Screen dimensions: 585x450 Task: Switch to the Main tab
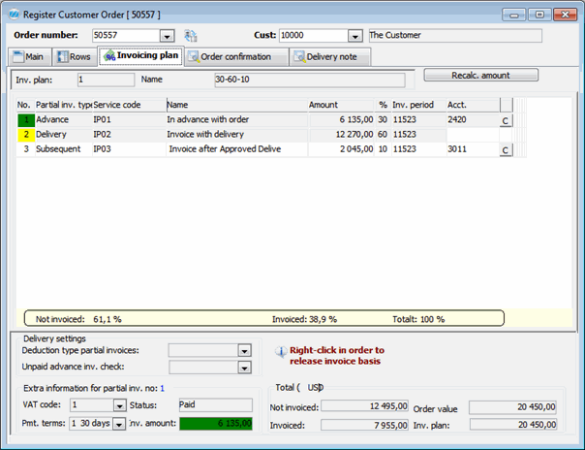point(29,57)
